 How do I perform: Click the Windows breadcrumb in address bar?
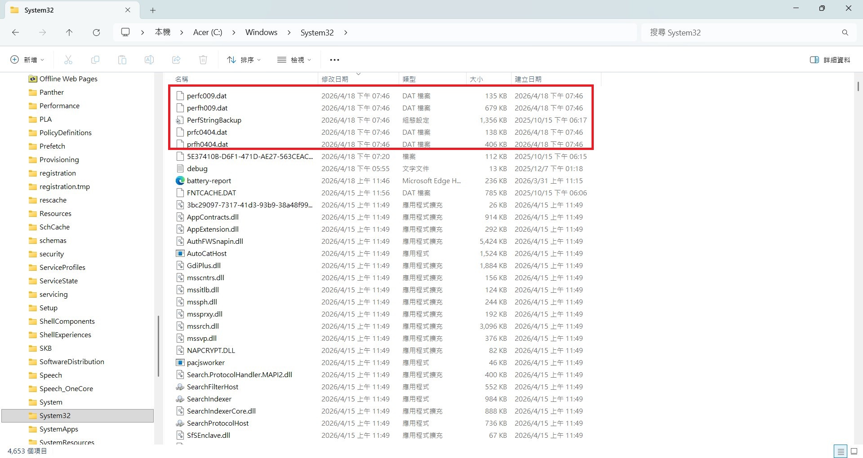261,32
